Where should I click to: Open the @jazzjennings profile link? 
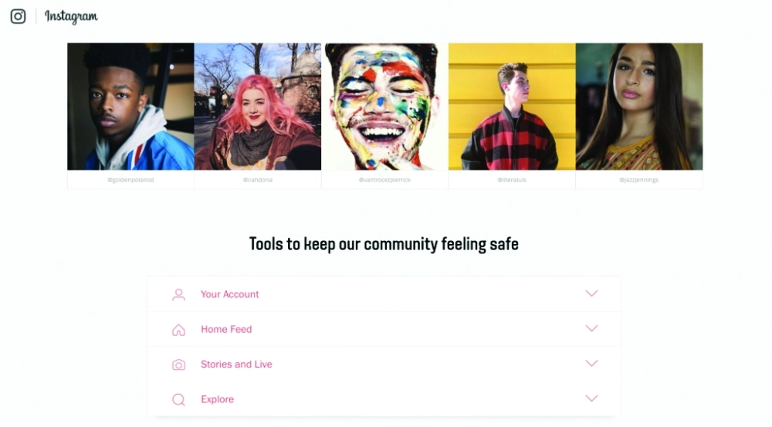click(x=639, y=180)
